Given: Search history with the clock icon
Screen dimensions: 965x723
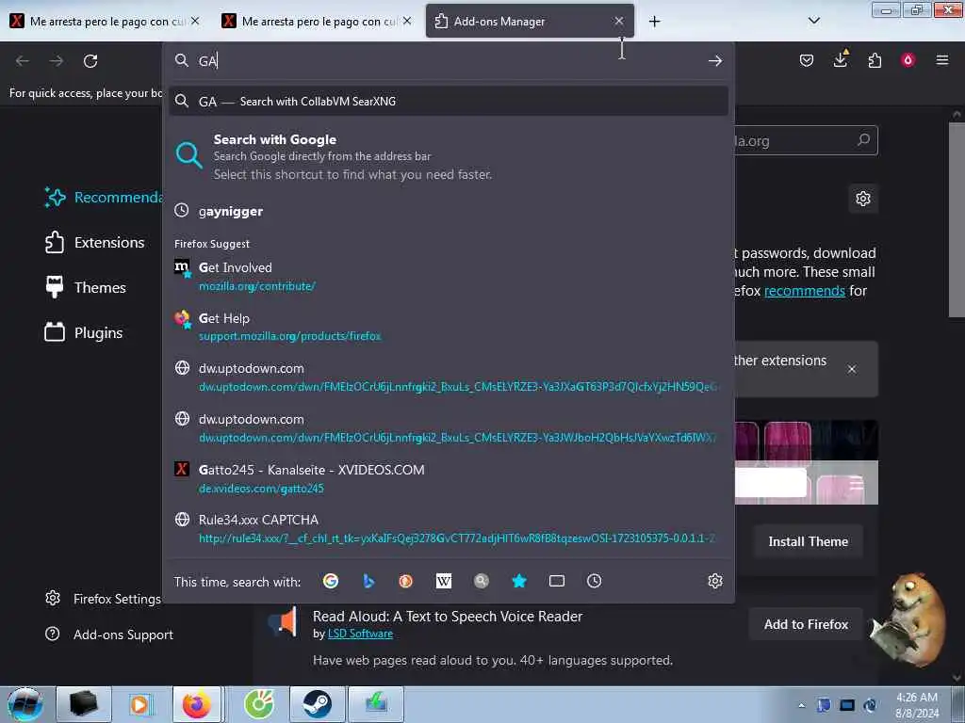Looking at the screenshot, I should pos(594,581).
